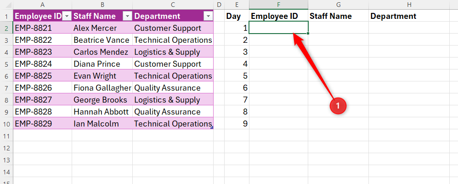Viewport: 458px width, 184px height.
Task: Select the Evan Wright cell
Action: click(x=102, y=76)
